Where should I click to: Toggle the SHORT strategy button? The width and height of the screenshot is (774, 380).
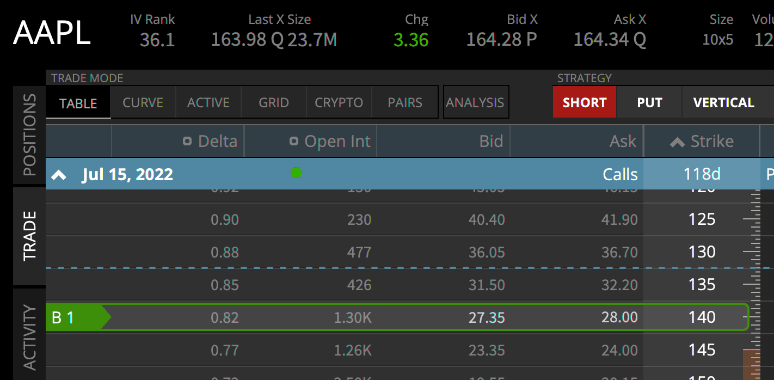585,102
